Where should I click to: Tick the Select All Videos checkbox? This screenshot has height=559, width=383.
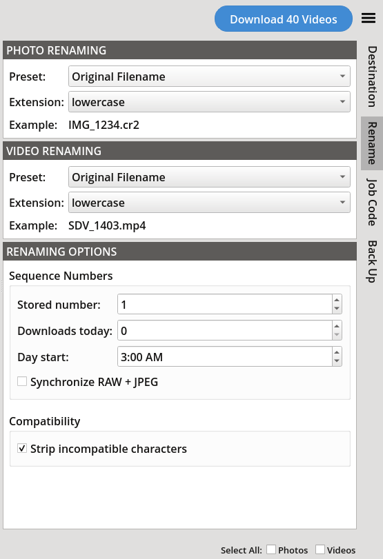pyautogui.click(x=320, y=549)
